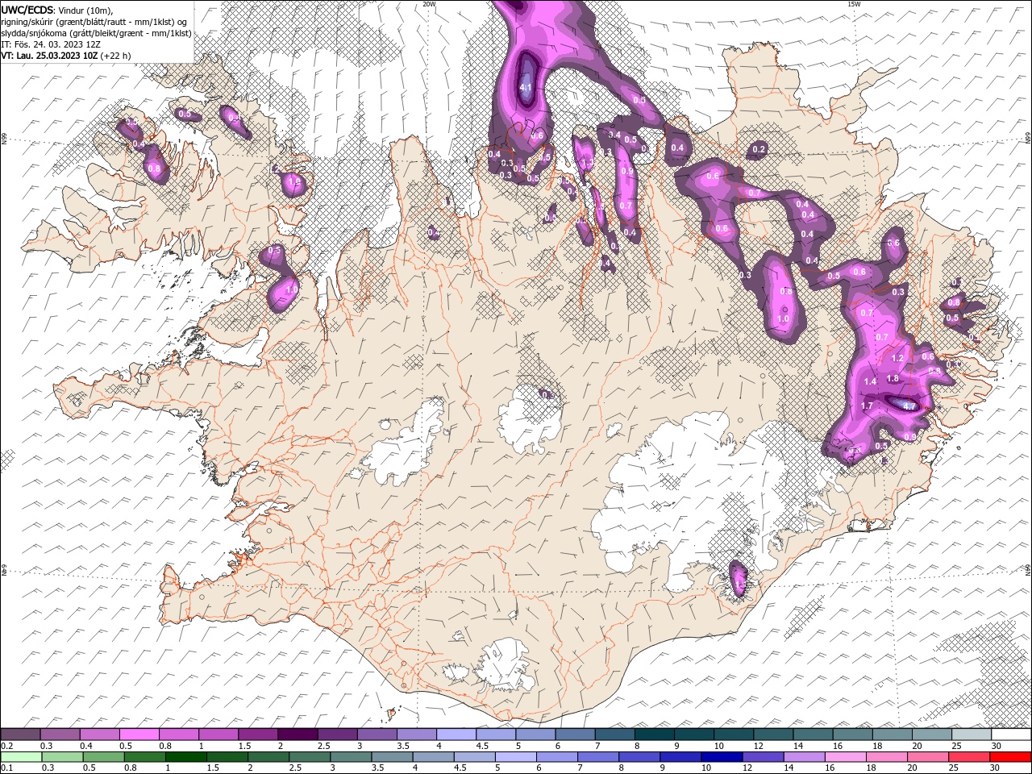Viewport: 1032px width, 774px height.
Task: Click the darkest purple swatch labeled 2 in the top legend row
Action: (298, 734)
